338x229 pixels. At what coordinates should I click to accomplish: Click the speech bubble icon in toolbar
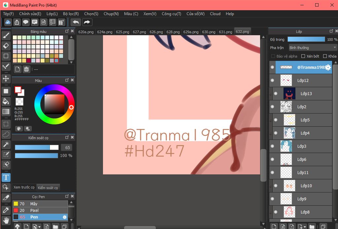pyautogui.click(x=26, y=22)
